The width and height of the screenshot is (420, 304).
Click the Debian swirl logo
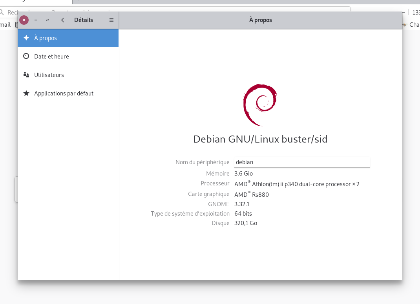pos(260,105)
